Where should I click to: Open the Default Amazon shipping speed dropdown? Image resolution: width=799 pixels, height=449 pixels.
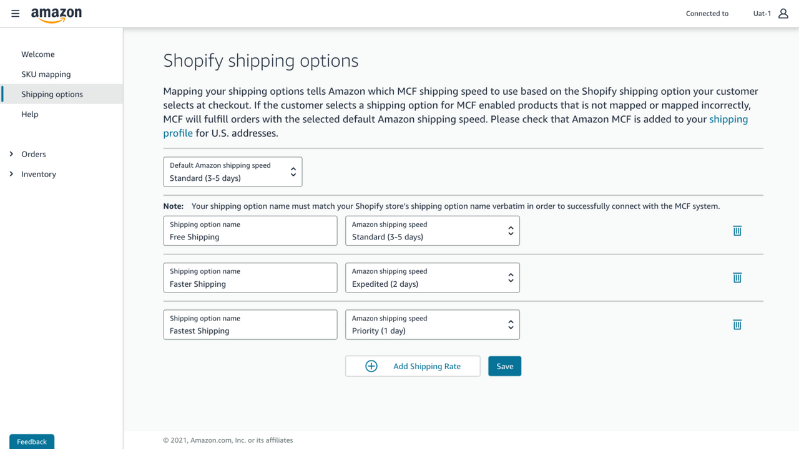coord(233,171)
